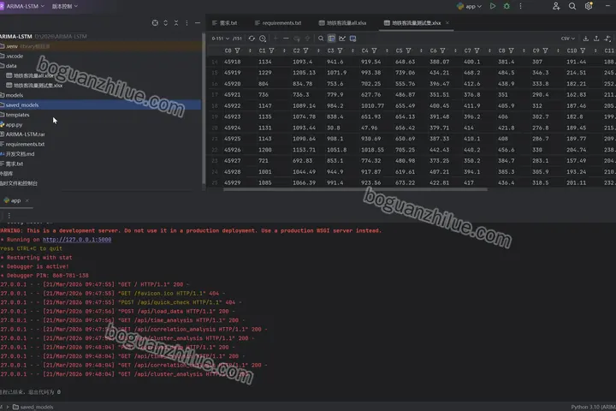Open the 0-151 row range dropdown
Viewport: 616px width, 411px height.
220,39
